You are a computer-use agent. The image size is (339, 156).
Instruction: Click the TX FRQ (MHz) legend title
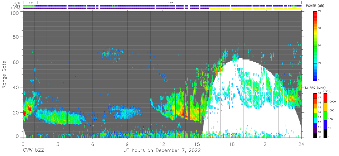coord(314,87)
